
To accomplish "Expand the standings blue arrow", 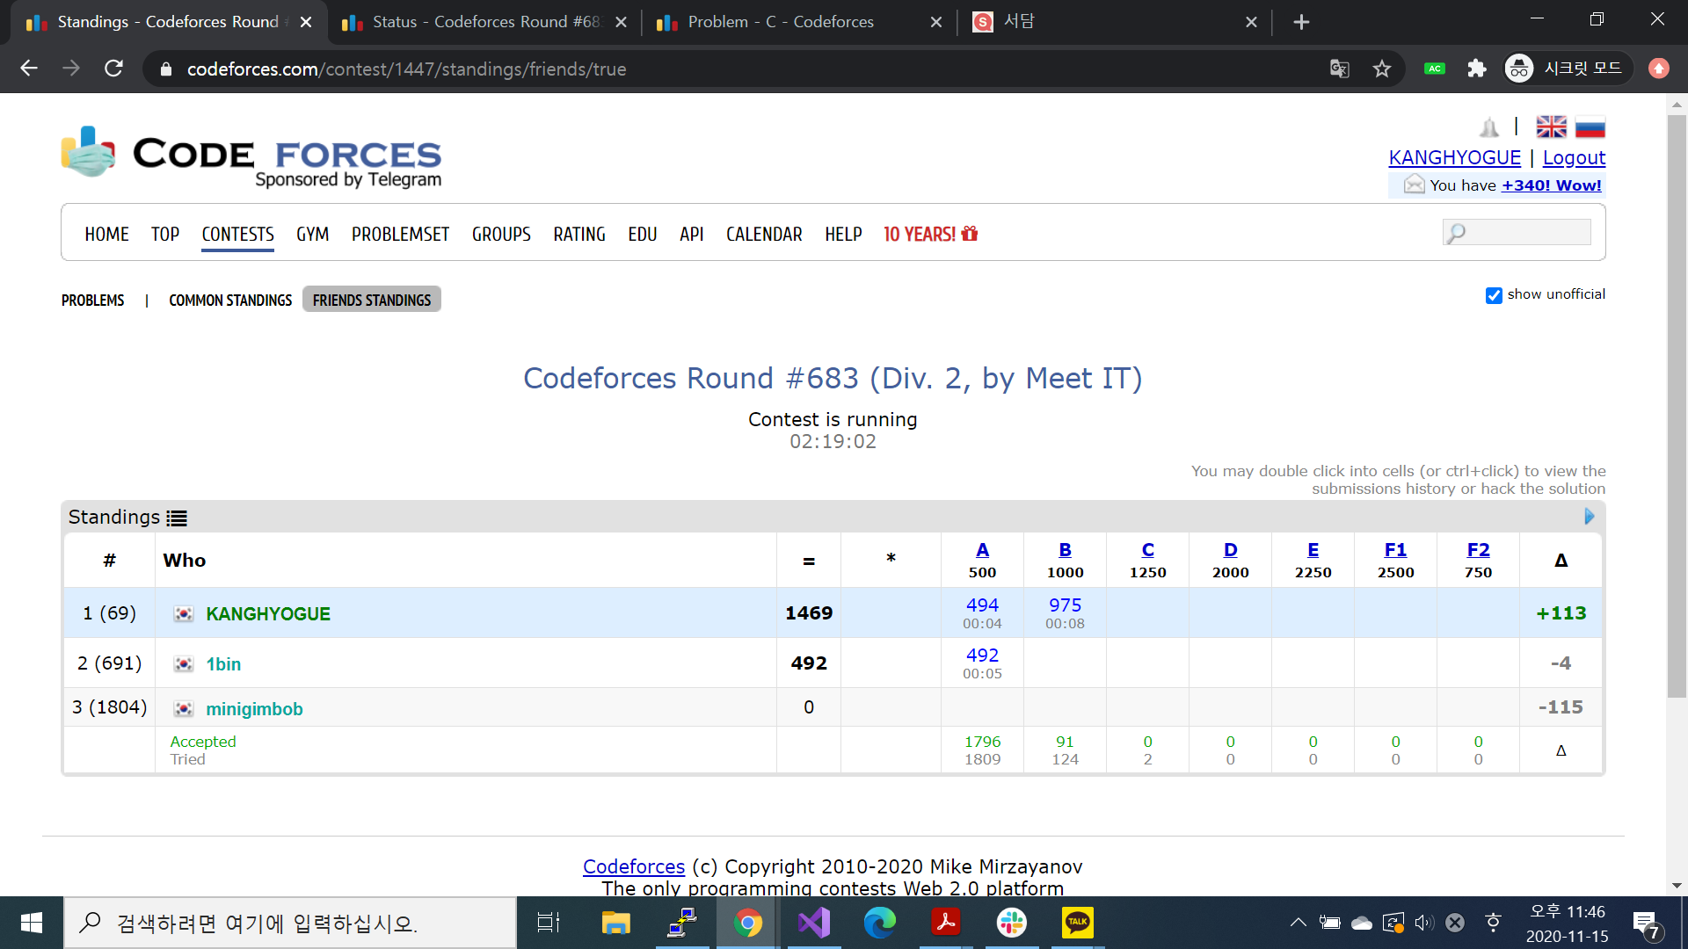I will pos(1589,517).
